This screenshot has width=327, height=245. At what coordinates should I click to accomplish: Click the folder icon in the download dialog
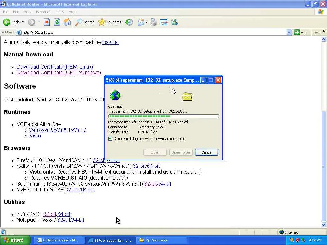(x=187, y=96)
